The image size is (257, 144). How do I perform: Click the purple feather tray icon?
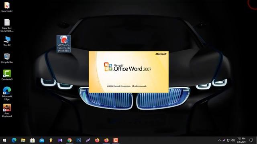(224, 140)
